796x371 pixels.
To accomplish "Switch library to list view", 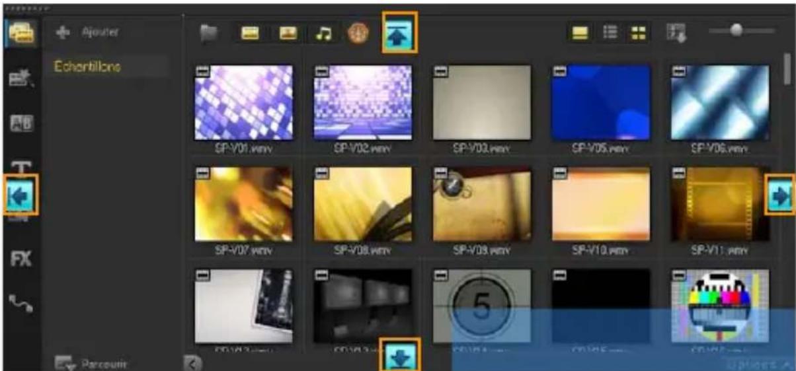I will coord(610,34).
